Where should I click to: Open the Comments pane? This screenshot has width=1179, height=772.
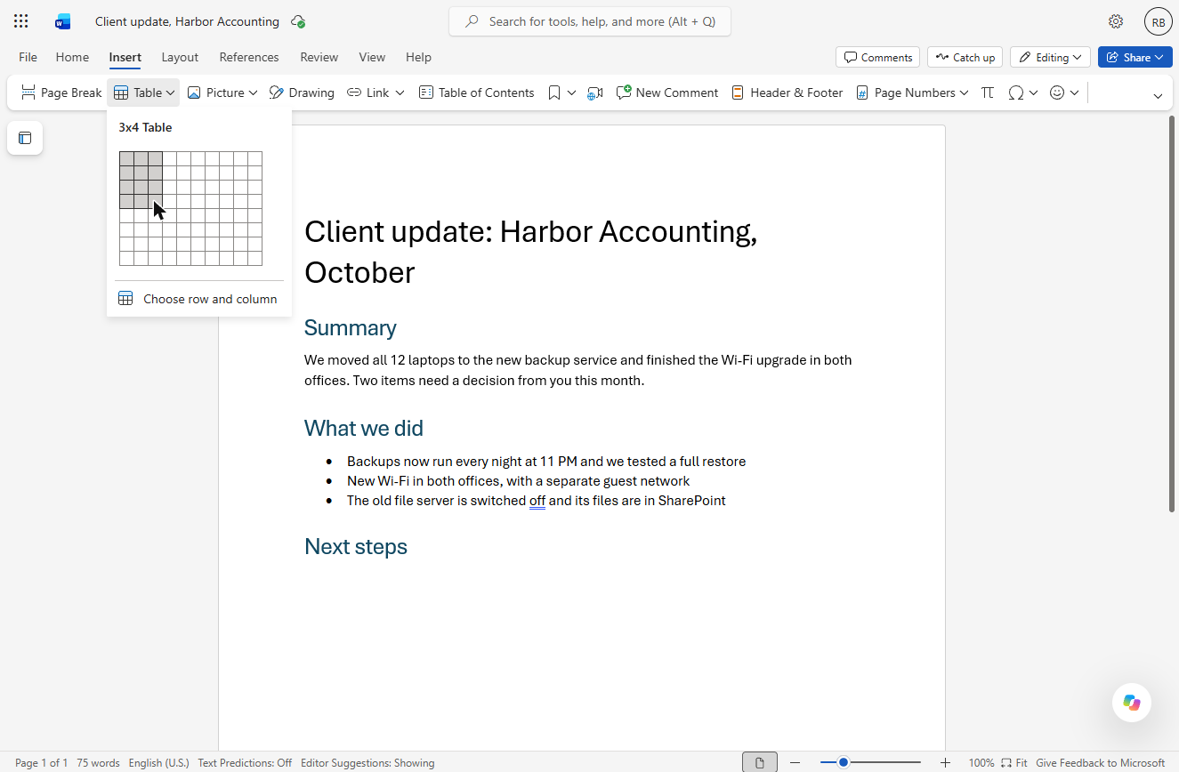point(878,57)
